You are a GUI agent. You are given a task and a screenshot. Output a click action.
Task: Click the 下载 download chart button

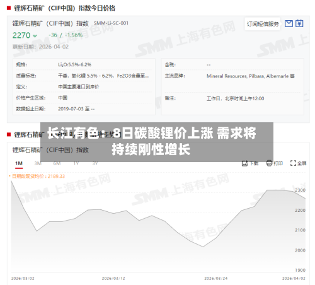click(250, 163)
